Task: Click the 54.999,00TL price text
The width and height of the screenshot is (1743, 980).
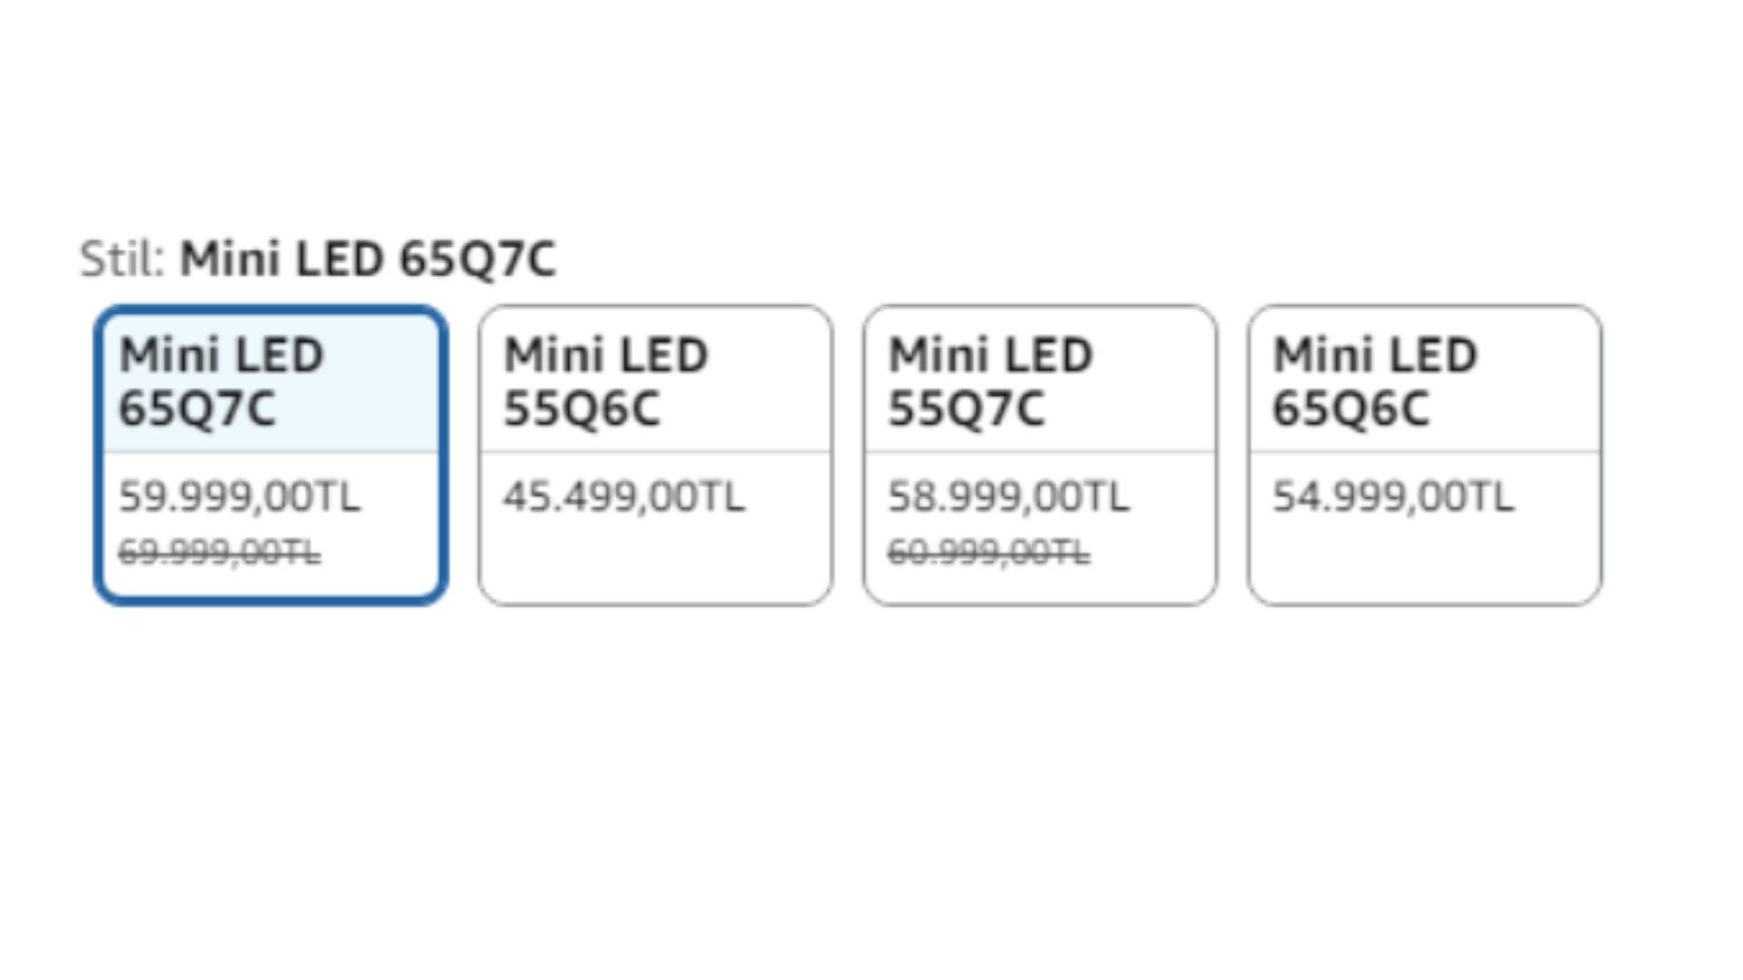Action: coord(1393,496)
